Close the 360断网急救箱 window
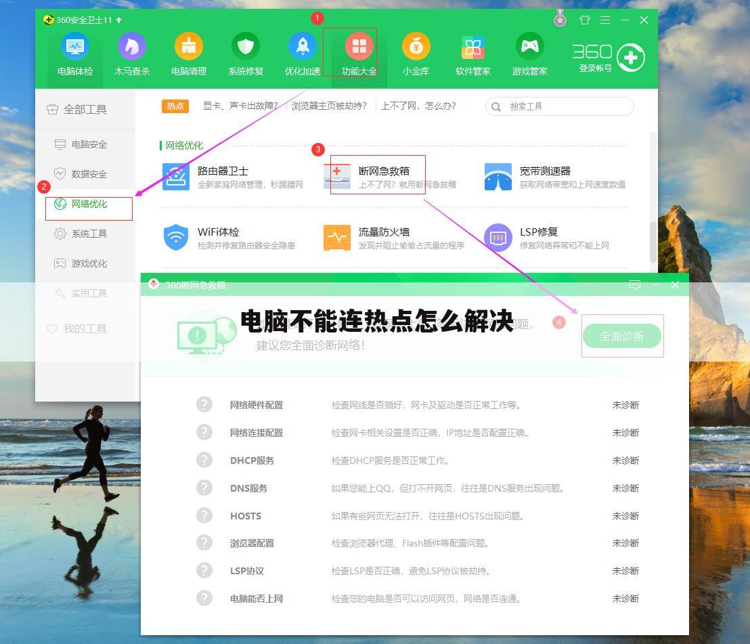This screenshot has width=750, height=644. pyautogui.click(x=676, y=285)
